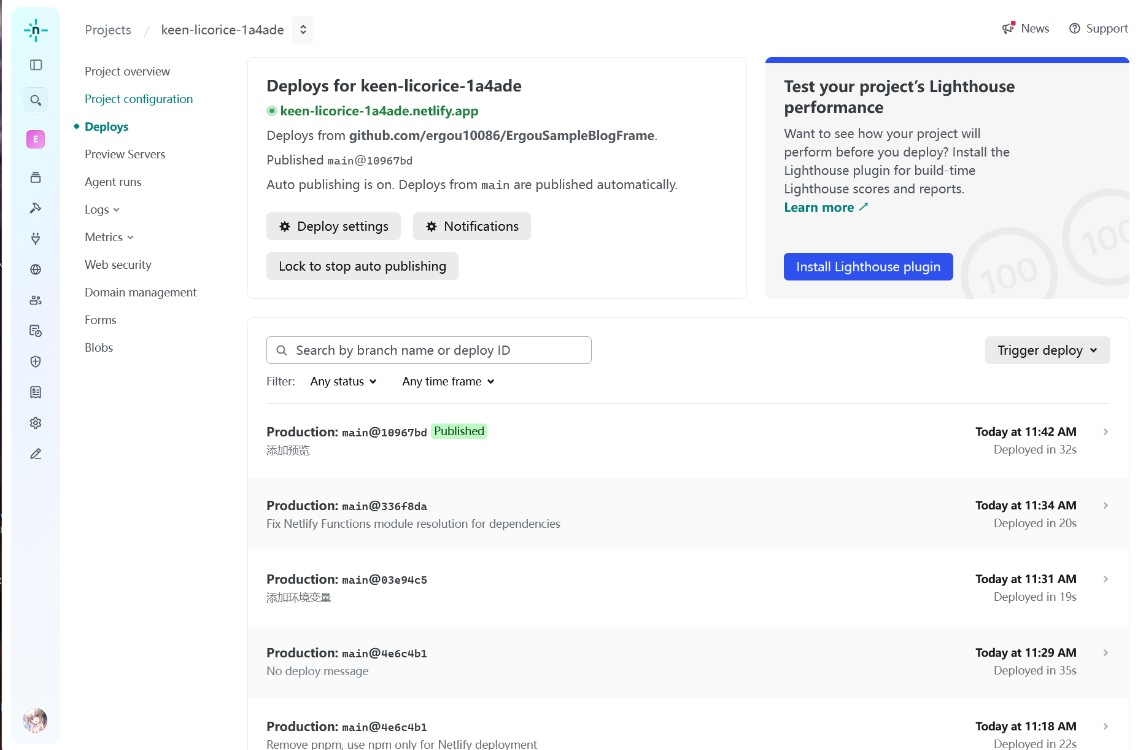Open the plug extensions icon in sidebar
Image resolution: width=1146 pixels, height=750 pixels.
[x=36, y=239]
